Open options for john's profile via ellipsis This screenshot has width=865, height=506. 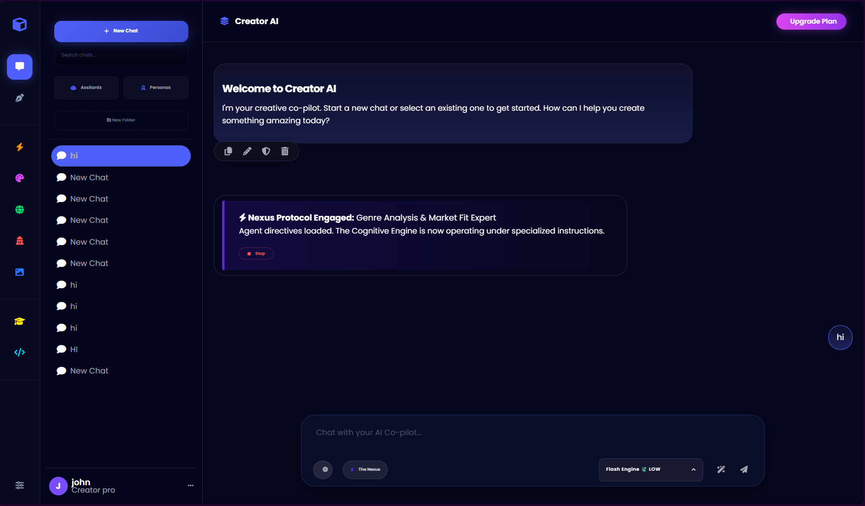point(190,485)
